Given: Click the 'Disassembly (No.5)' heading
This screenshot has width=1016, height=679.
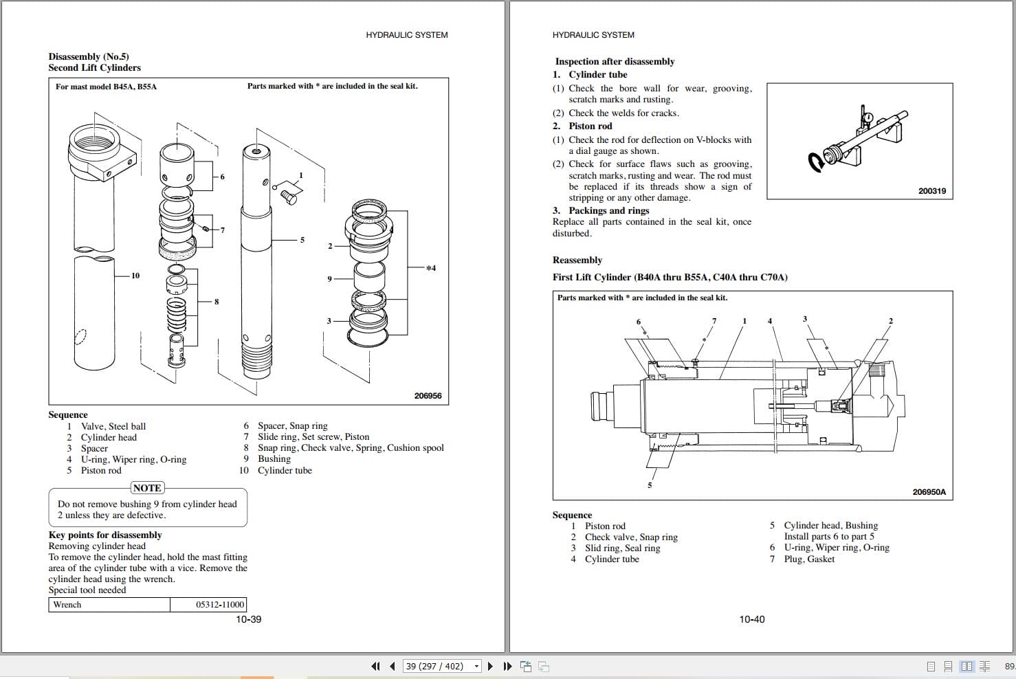Looking at the screenshot, I should coord(89,56).
